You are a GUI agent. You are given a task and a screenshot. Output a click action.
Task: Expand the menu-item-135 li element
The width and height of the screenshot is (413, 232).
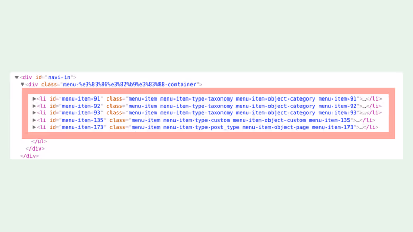point(34,120)
